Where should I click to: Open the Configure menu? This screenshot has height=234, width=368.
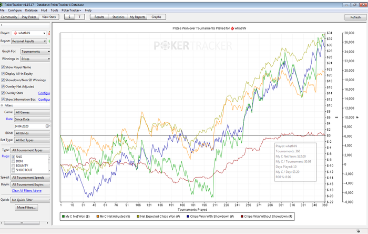(x=15, y=11)
